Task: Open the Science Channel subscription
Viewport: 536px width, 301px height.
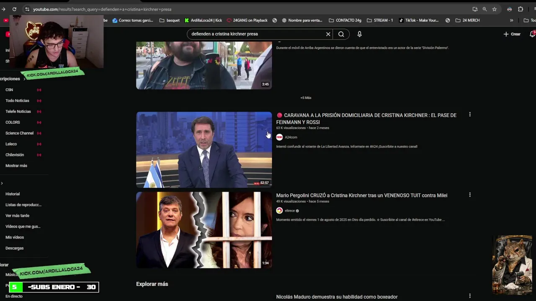Action: tap(19, 133)
